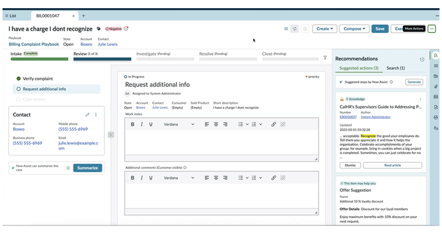Click Underline in the Work notes toolbar

click(x=151, y=124)
